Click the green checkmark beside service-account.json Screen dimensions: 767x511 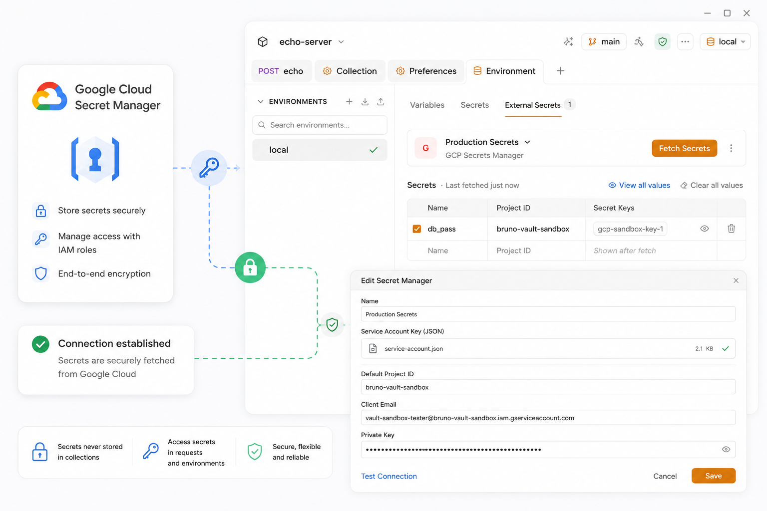coord(726,349)
